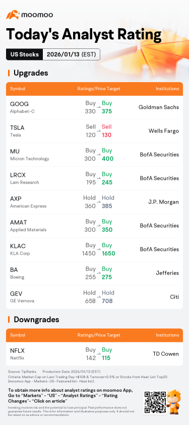Click the arrow in the NFLX rating row

click(99, 354)
